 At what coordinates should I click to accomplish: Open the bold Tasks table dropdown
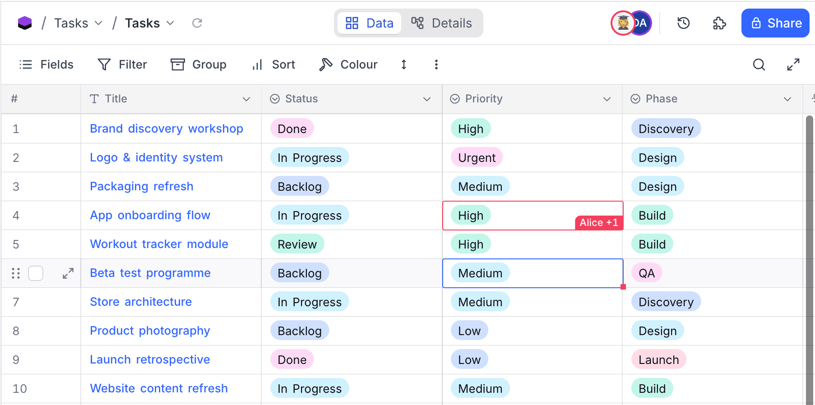170,23
